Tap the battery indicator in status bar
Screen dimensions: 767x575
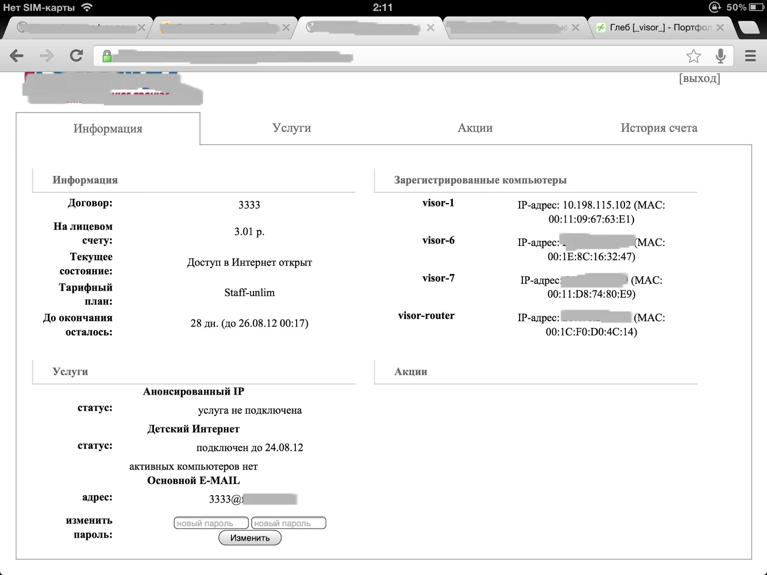pos(756,7)
